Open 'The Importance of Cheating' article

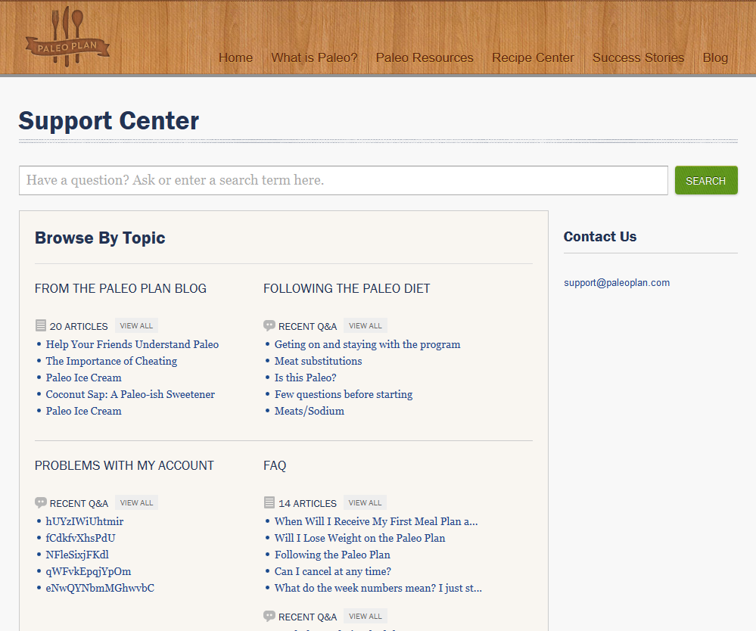111,361
